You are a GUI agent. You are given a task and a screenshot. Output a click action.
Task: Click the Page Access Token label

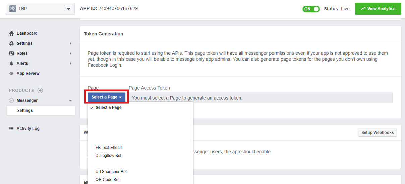coord(149,88)
